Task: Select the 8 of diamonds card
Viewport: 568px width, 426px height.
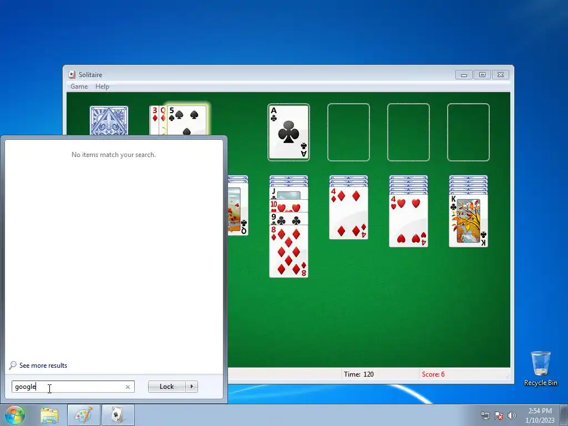Action: click(x=288, y=251)
